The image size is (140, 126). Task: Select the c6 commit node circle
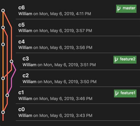3,10
